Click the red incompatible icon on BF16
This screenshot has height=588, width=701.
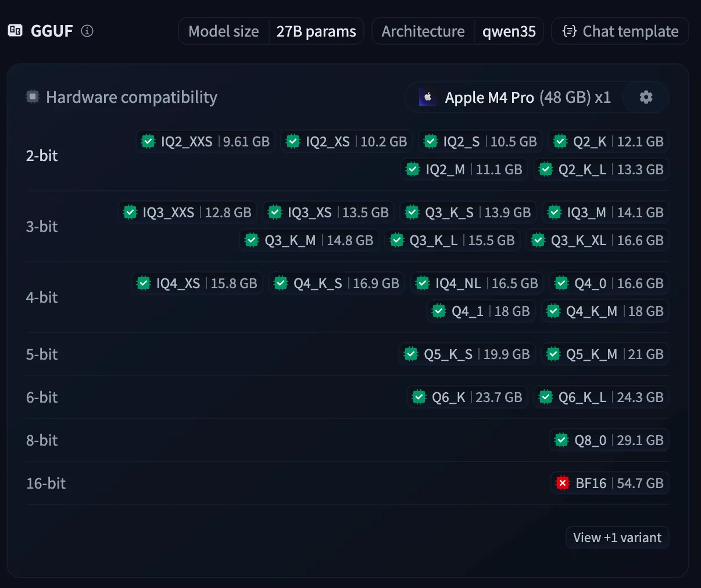[562, 483]
